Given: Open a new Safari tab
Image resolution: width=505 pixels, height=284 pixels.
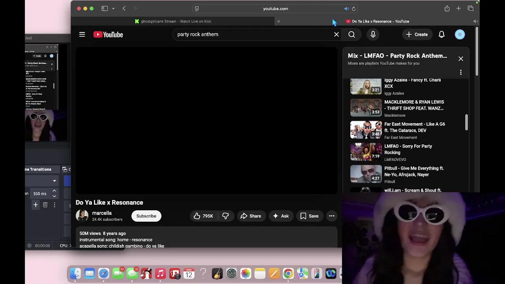Looking at the screenshot, I should (458, 8).
